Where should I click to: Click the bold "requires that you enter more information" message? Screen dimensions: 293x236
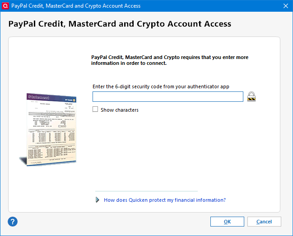pos(170,60)
